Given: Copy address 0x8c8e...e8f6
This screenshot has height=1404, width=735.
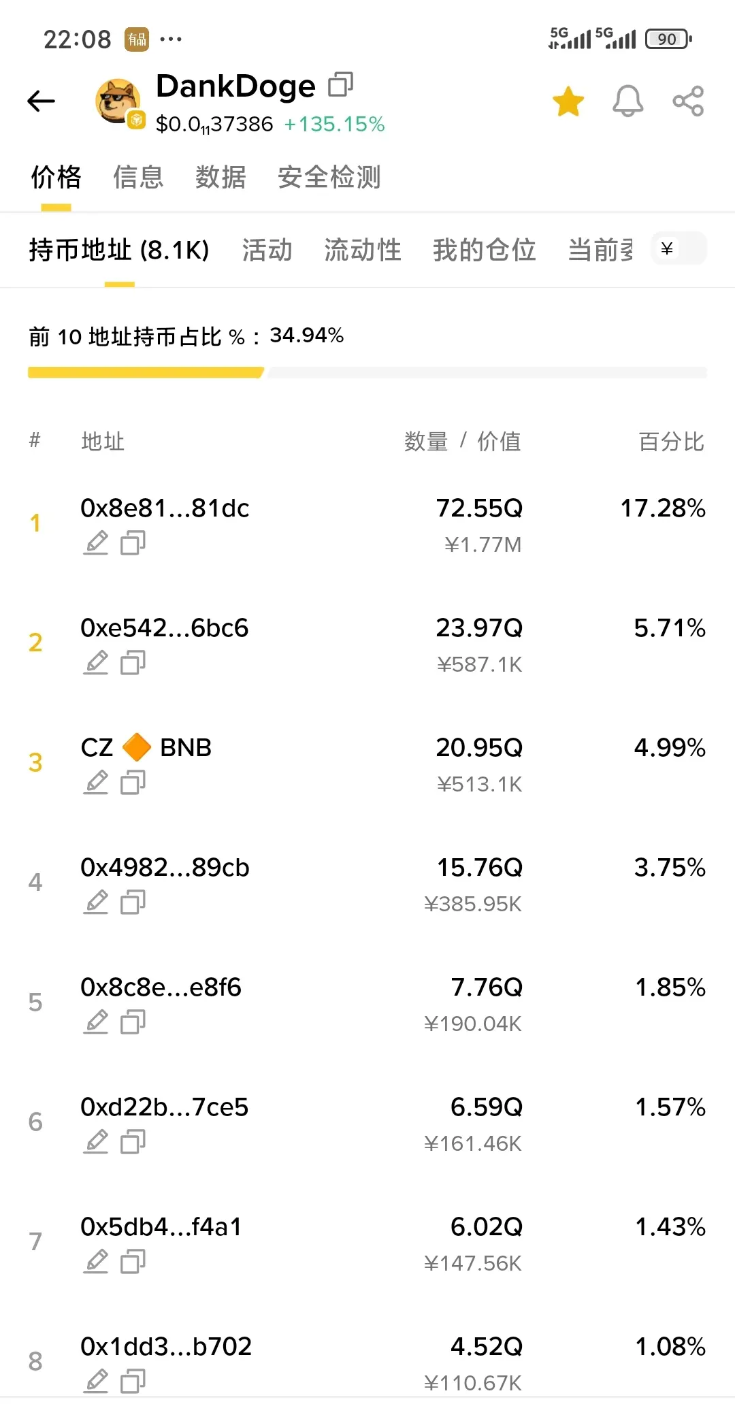Looking at the screenshot, I should click(x=133, y=1022).
